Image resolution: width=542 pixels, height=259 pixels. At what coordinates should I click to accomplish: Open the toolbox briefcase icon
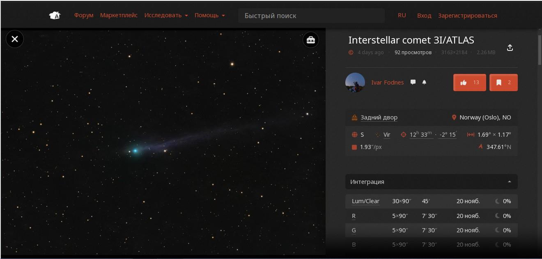click(x=311, y=40)
